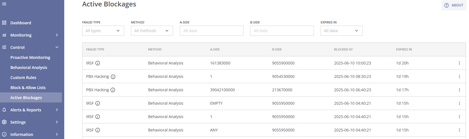Open three-dot menu for A-side ANY row
The height and width of the screenshot is (139, 469).
point(459,130)
